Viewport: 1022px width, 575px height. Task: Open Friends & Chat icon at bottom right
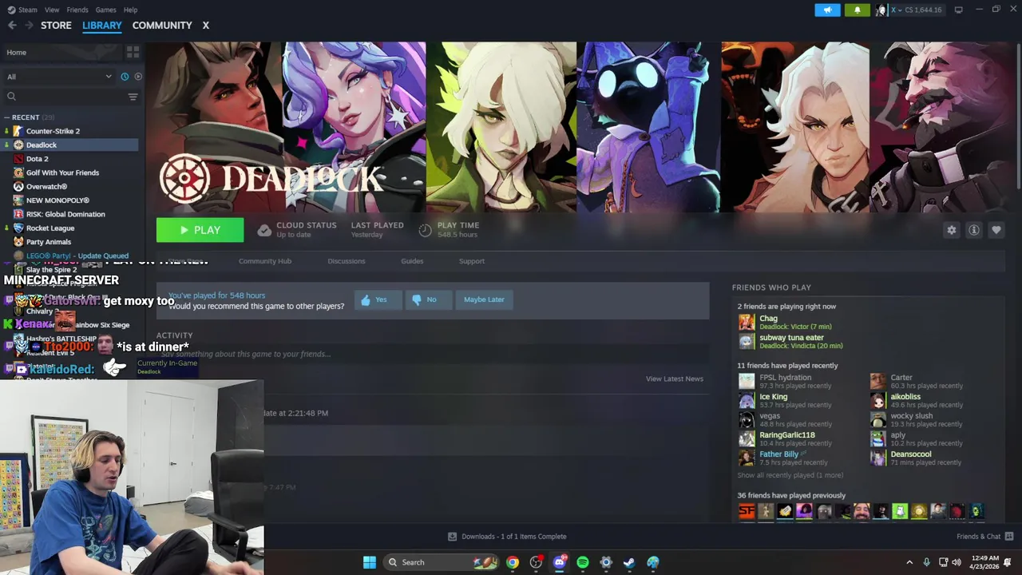pyautogui.click(x=1009, y=537)
